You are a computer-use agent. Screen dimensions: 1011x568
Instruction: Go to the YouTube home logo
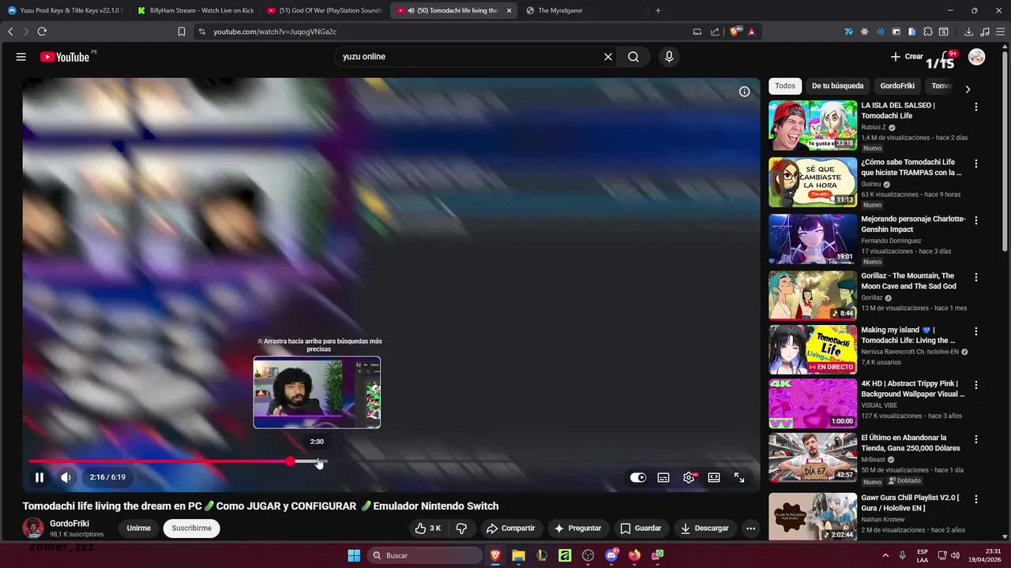pos(65,57)
